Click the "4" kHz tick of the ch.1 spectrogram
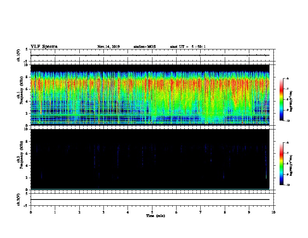 [27, 101]
